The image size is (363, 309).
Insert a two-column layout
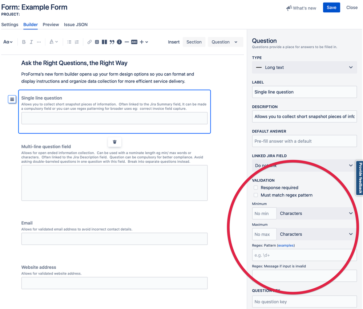tap(104, 42)
